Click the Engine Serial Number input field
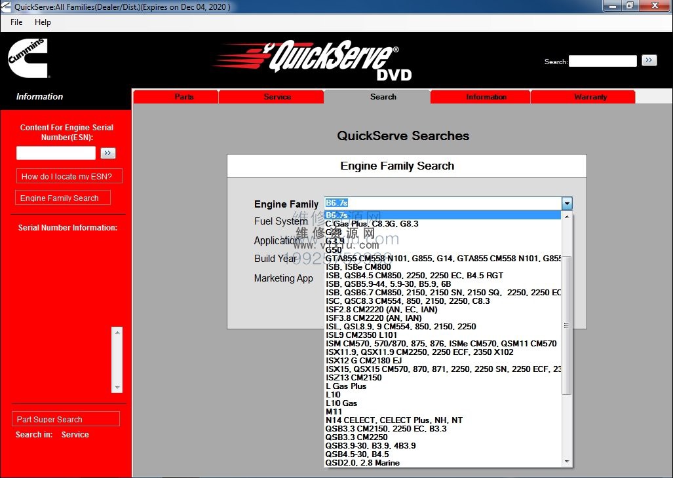The height and width of the screenshot is (478, 673). click(x=56, y=153)
